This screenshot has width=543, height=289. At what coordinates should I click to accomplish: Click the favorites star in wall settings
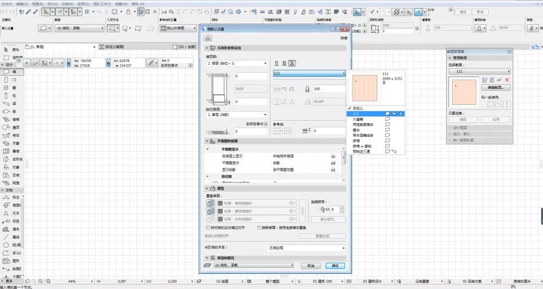[208, 38]
